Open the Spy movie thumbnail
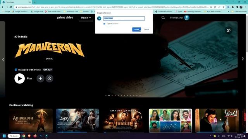The image size is (248, 139). [x=77, y=120]
